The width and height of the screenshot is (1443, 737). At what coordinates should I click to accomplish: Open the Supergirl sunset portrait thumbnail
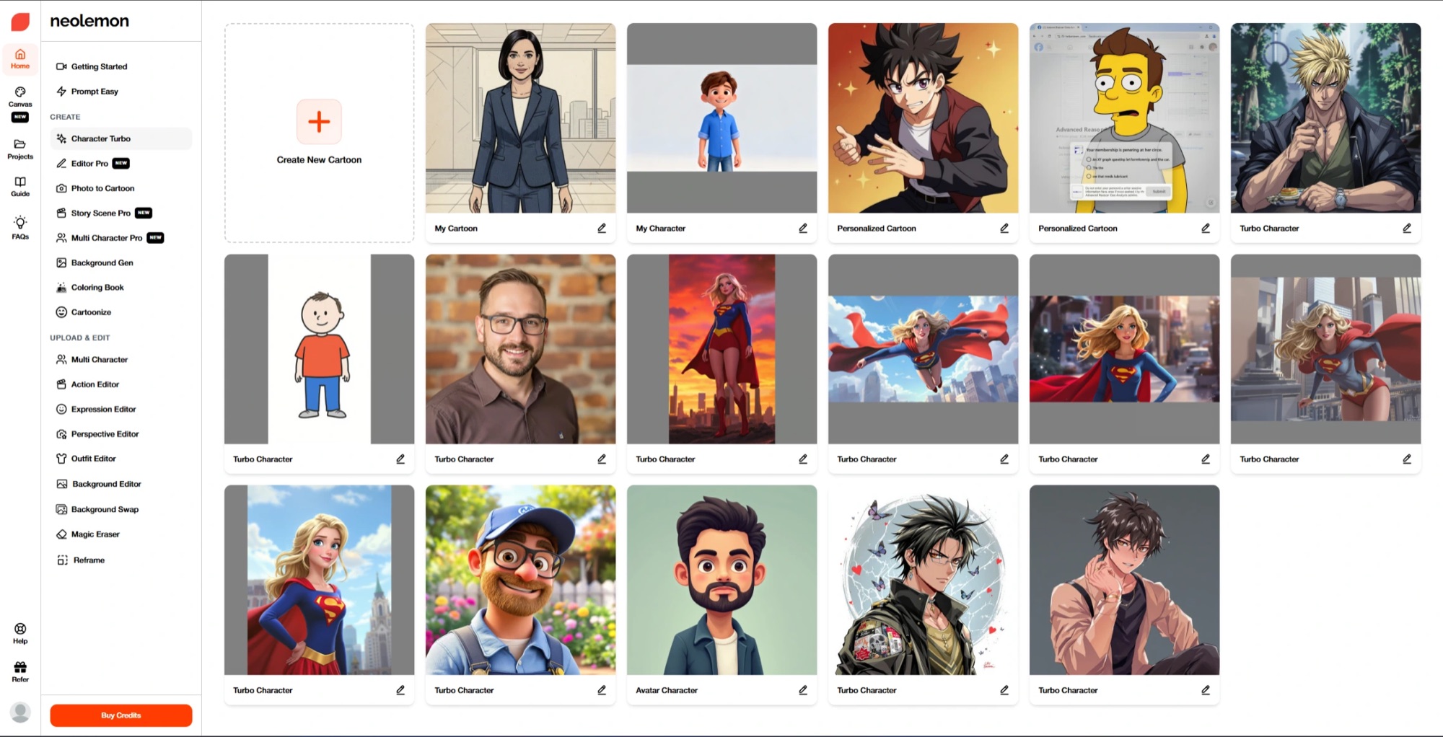(721, 349)
